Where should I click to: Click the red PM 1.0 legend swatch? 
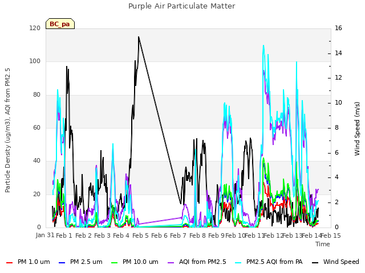(x=9, y=262)
